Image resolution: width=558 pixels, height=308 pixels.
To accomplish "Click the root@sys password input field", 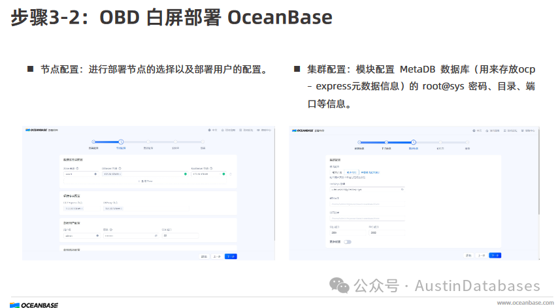I will (367, 190).
